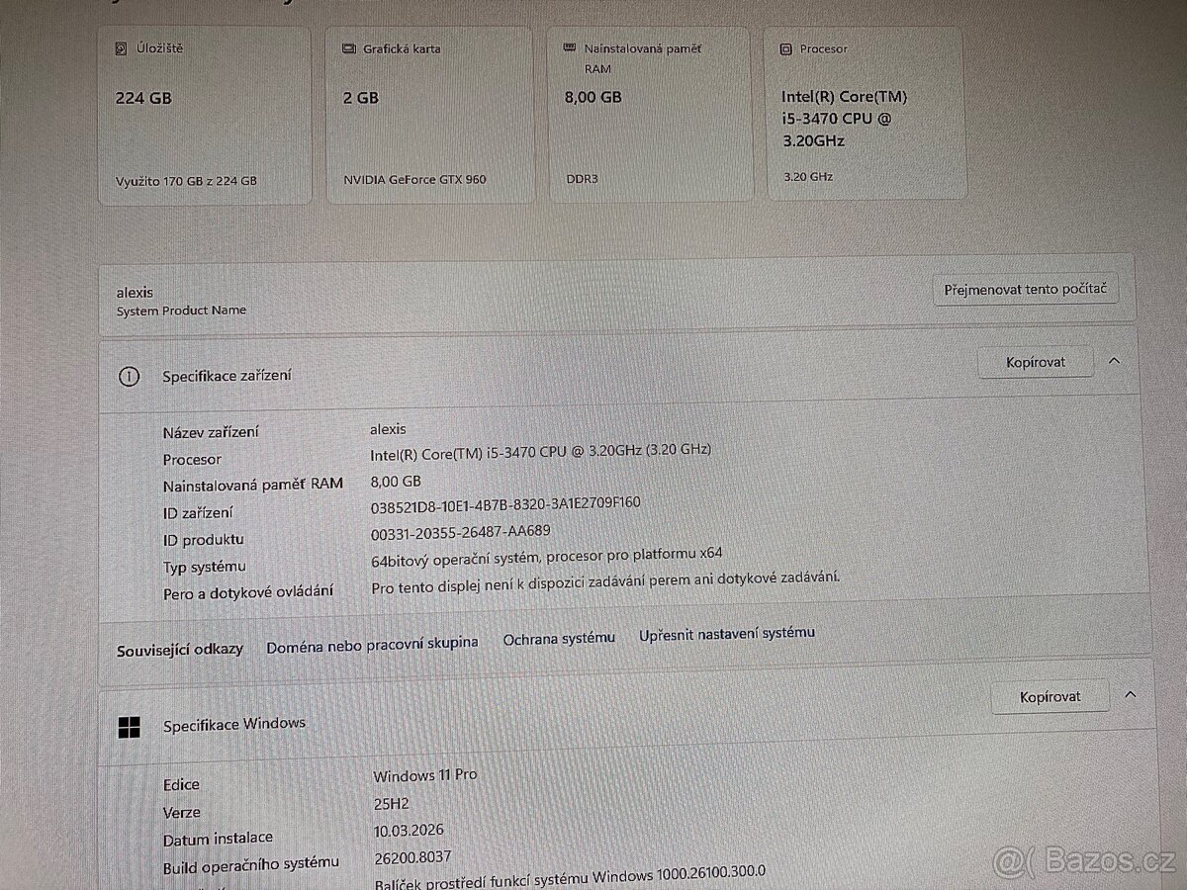
Task: Click the Datum instalace label
Action: point(218,839)
